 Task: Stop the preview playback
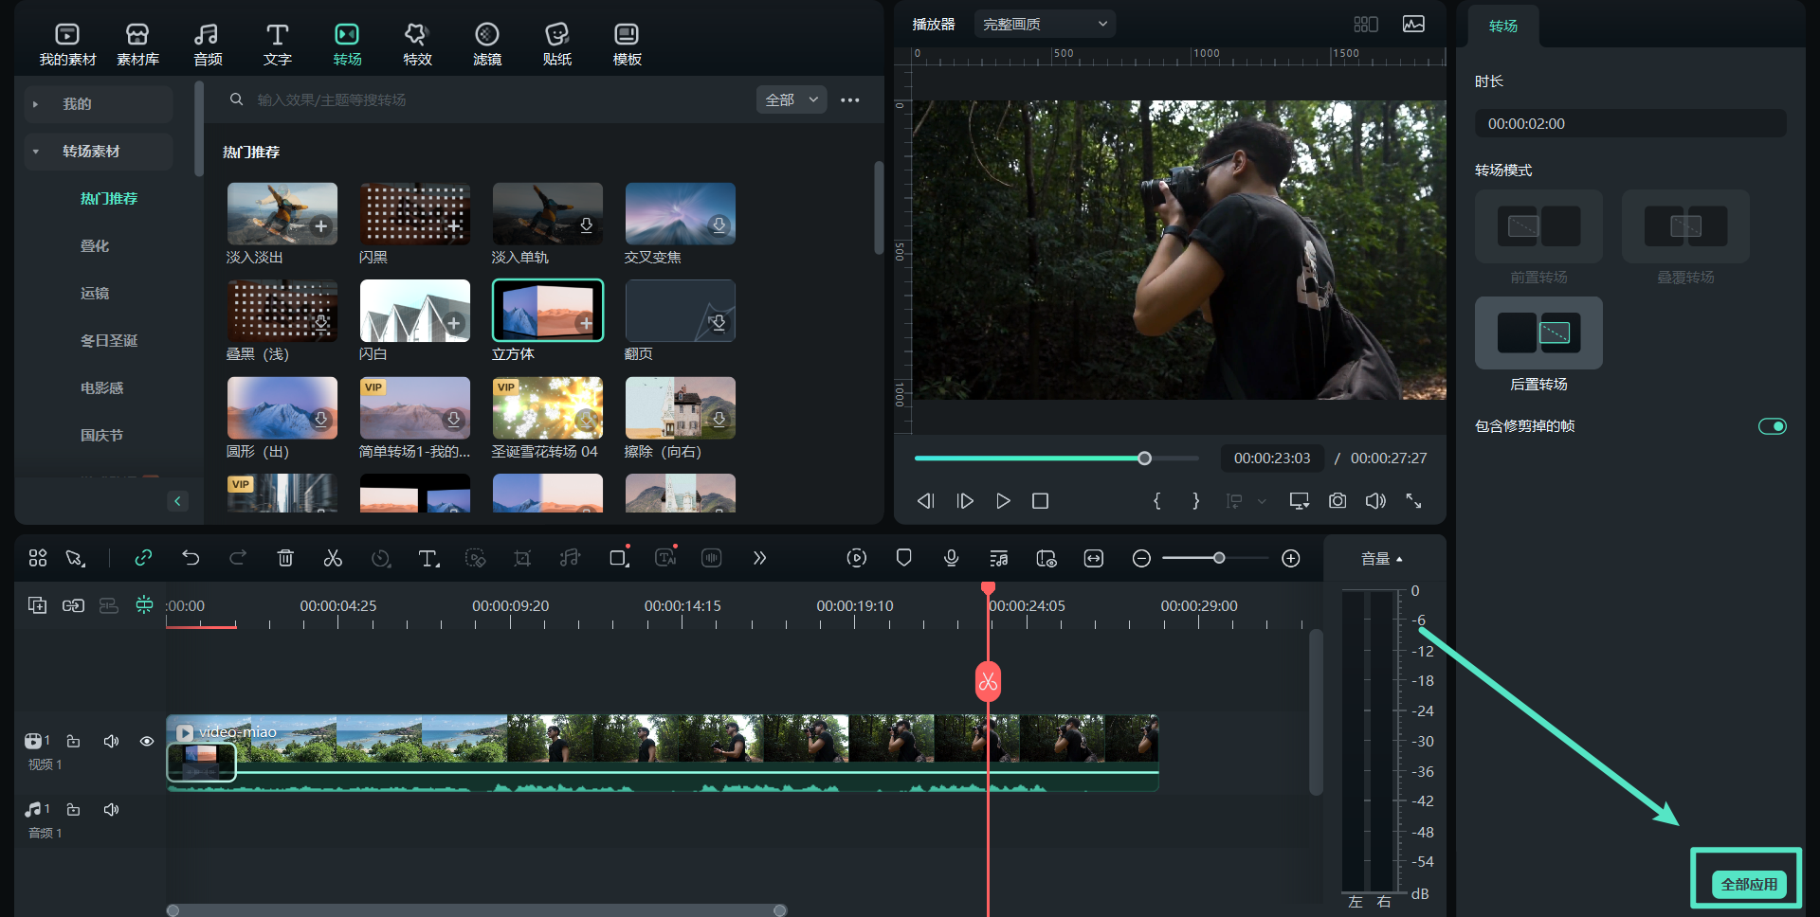pos(1040,501)
